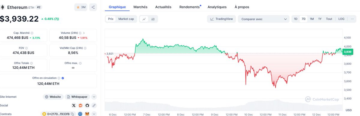Set chart range to 7D
This screenshot has width=360, height=116.
[304, 19]
